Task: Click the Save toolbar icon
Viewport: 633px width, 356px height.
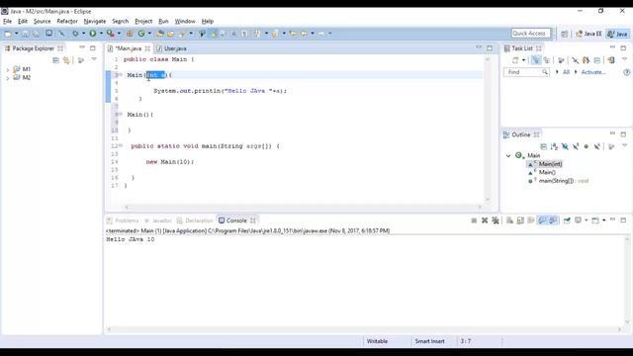Action: pos(25,34)
